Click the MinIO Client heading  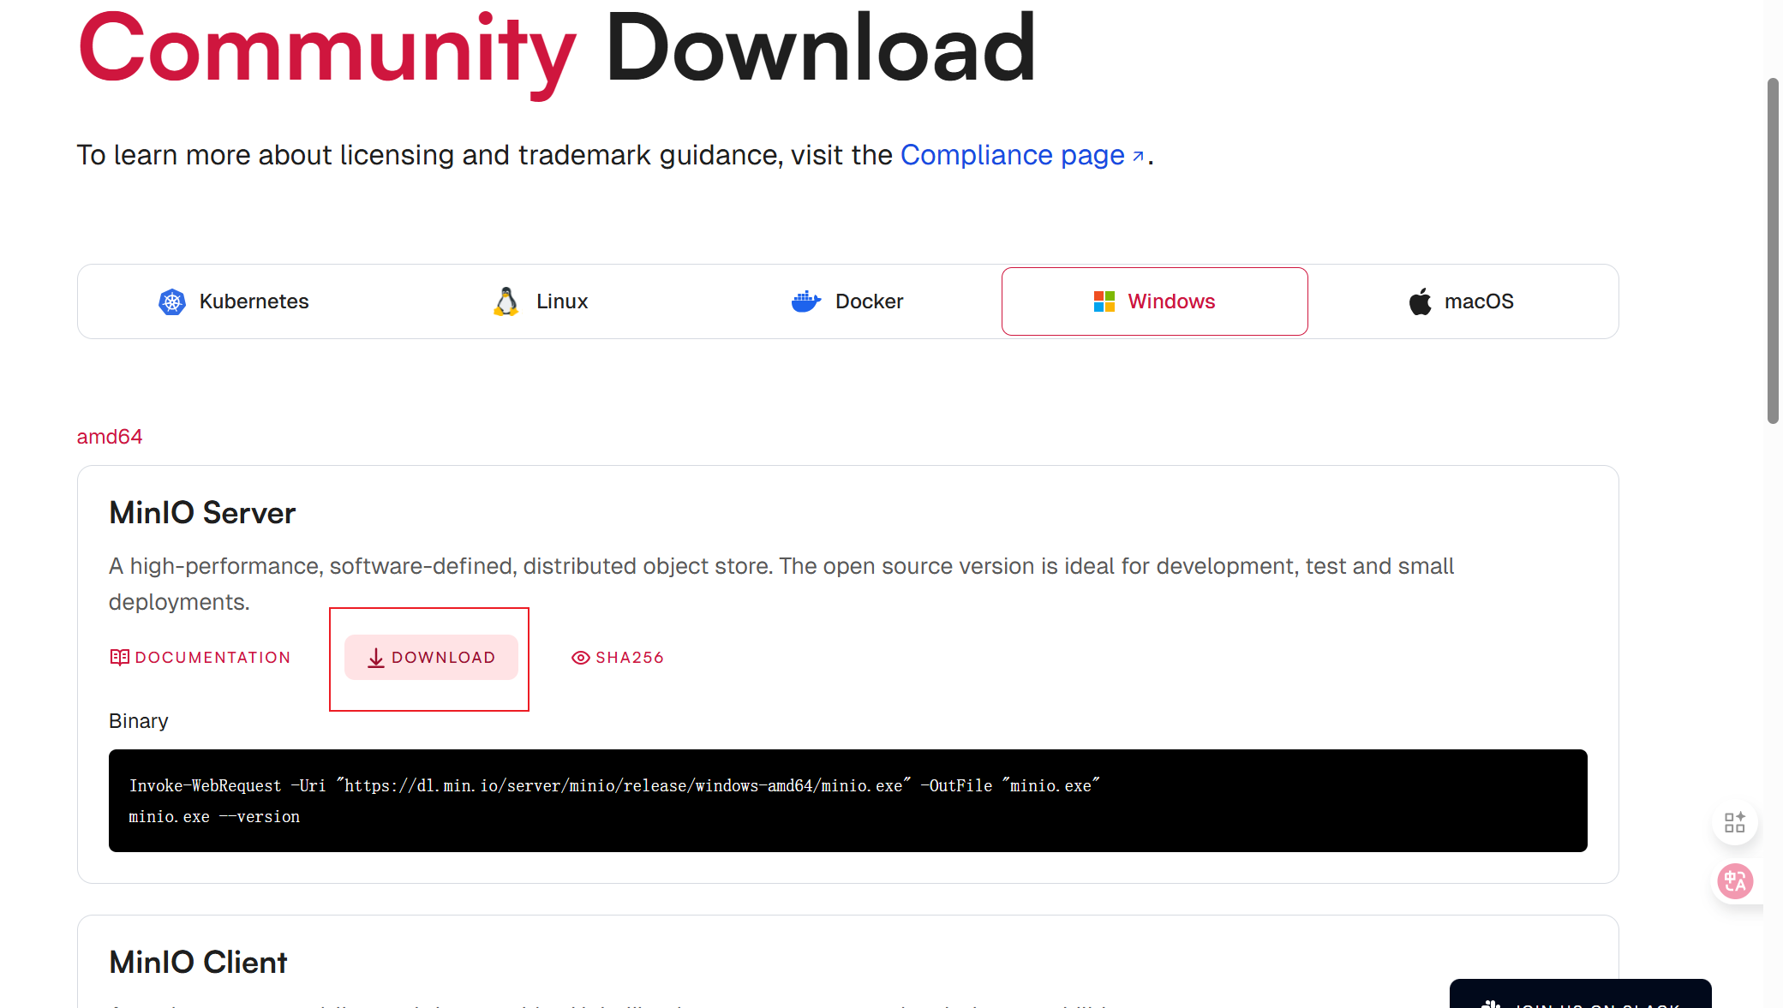click(198, 963)
